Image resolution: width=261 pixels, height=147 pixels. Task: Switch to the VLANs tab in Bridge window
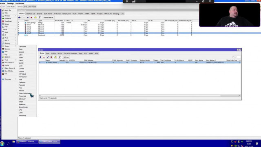pyautogui.click(x=53, y=53)
